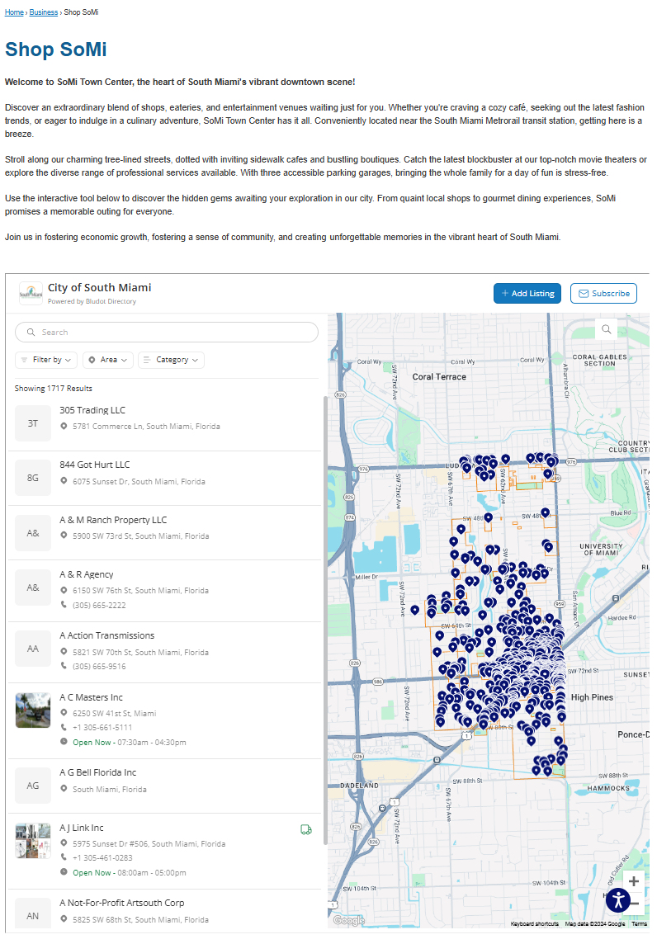Zoom in on the map

[633, 881]
